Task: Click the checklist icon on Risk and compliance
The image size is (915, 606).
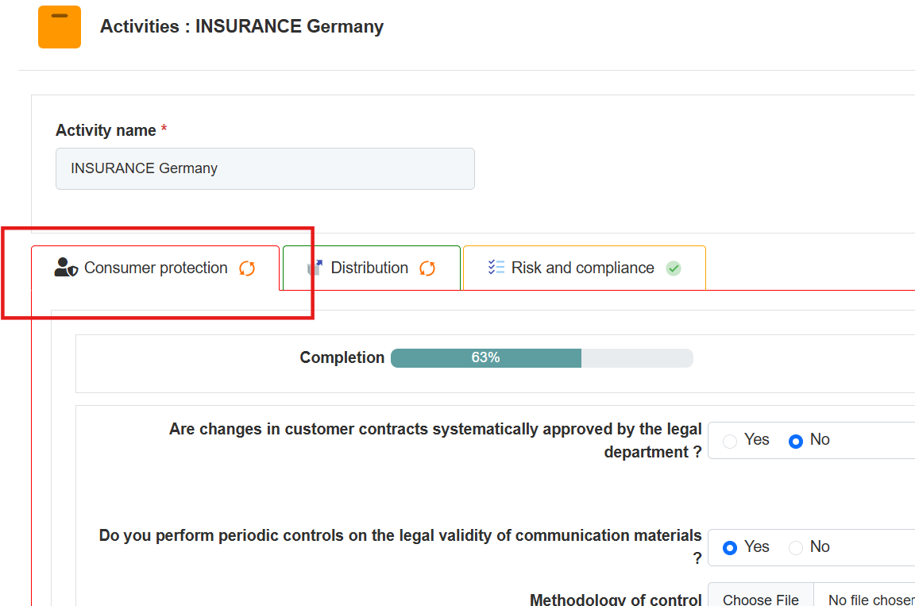Action: 496,268
